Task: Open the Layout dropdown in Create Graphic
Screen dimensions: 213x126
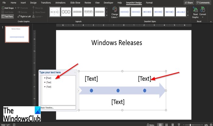Action: click(x=37, y=16)
